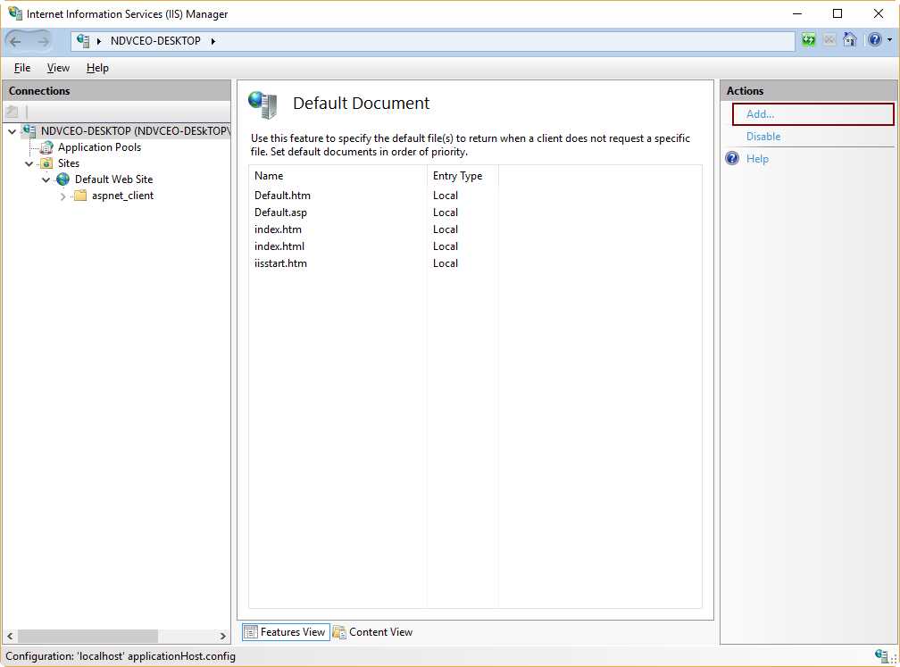Screen dimensions: 900x667
Task: Open the File menu
Action: [21, 67]
